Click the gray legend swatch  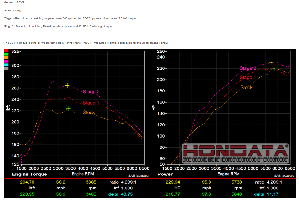6,68
